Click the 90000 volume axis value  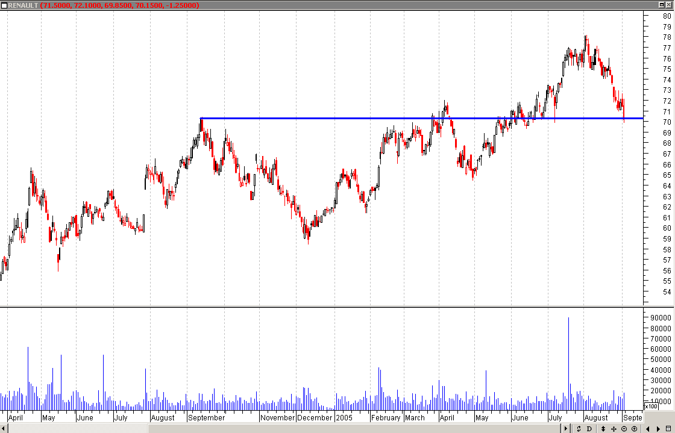[661, 318]
